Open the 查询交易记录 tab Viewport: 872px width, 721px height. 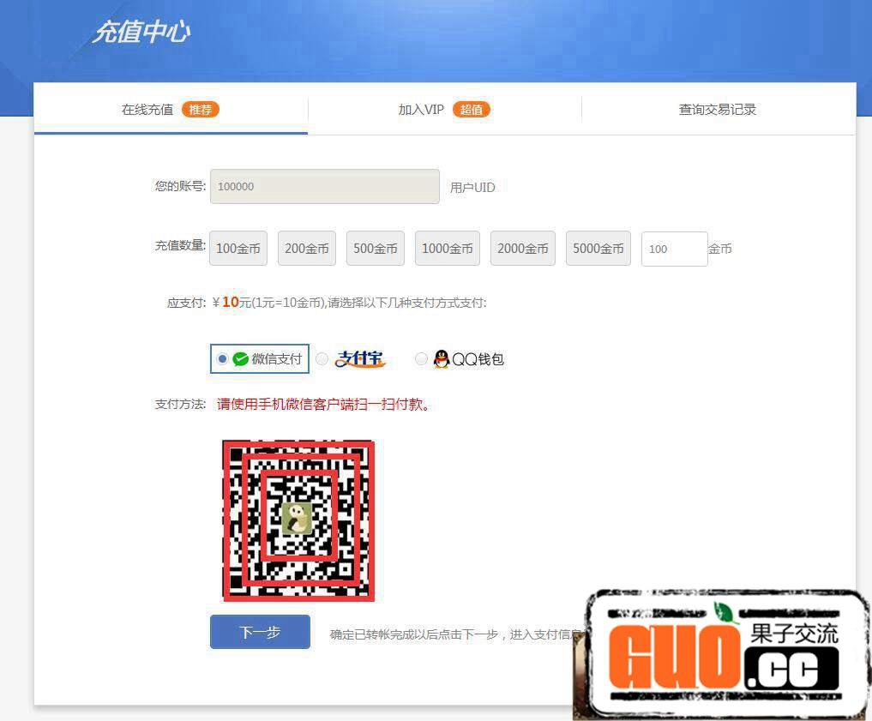[x=718, y=110]
